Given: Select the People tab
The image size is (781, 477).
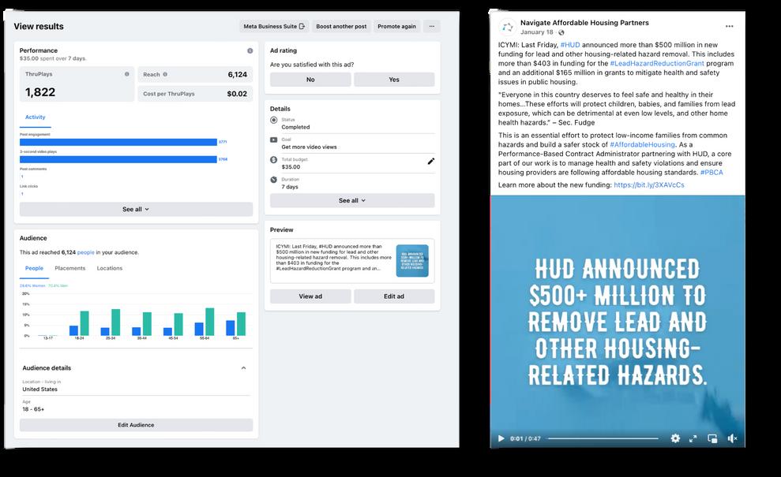Looking at the screenshot, I should click(35, 269).
